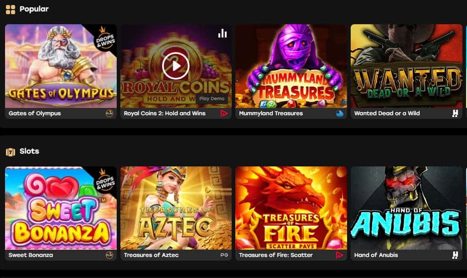Image resolution: width=467 pixels, height=278 pixels.
Task: Click the blue provider logo beside Mummyland Treasures
Action: tap(340, 113)
